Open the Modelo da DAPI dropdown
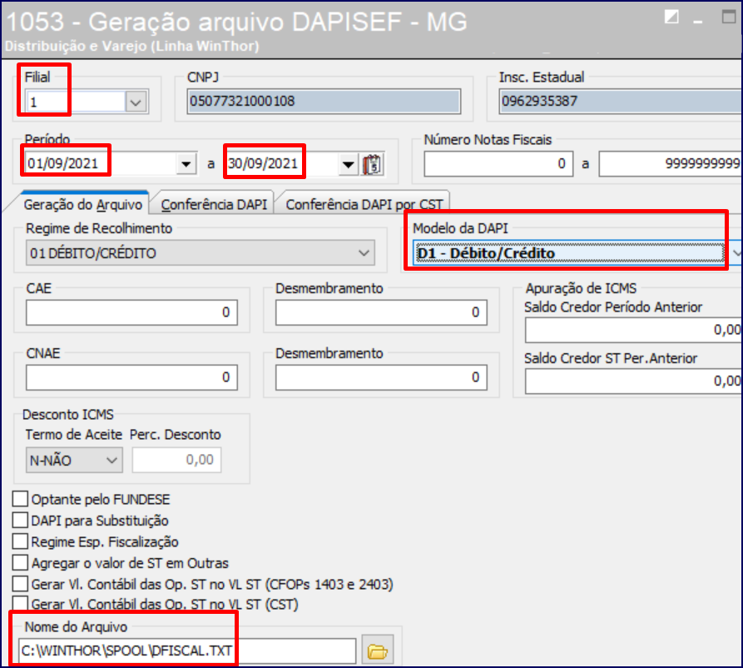 [x=736, y=252]
